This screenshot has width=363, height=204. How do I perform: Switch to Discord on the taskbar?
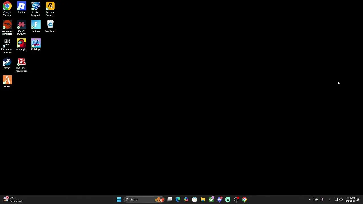tap(220, 199)
